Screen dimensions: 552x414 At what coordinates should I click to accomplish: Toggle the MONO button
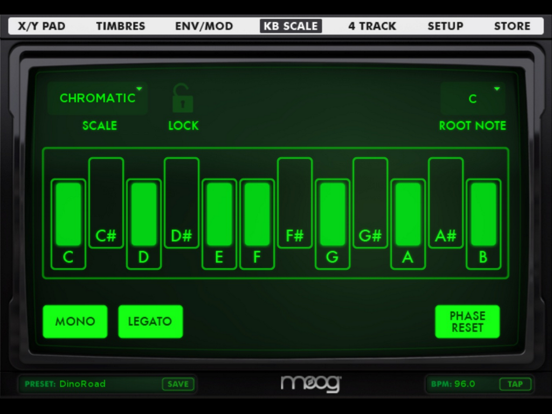(75, 321)
